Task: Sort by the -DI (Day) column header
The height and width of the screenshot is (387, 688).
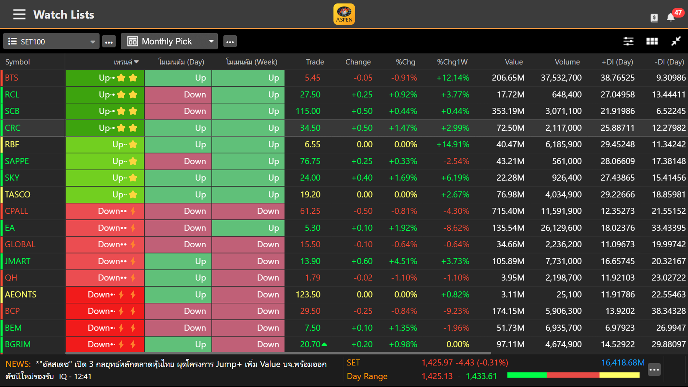Action: click(669, 62)
